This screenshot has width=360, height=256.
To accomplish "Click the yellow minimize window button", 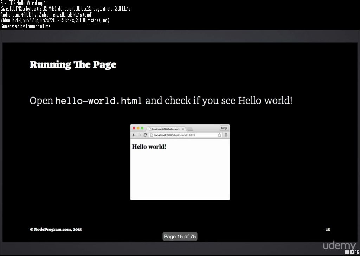I will (x=138, y=128).
